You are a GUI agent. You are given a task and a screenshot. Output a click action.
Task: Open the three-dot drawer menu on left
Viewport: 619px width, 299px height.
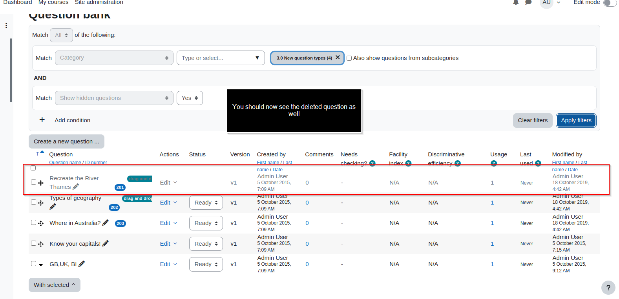[x=6, y=25]
